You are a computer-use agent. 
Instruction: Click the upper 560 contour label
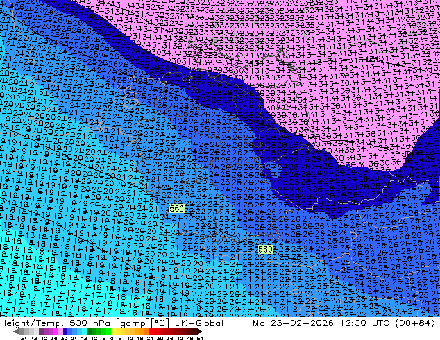coord(176,208)
